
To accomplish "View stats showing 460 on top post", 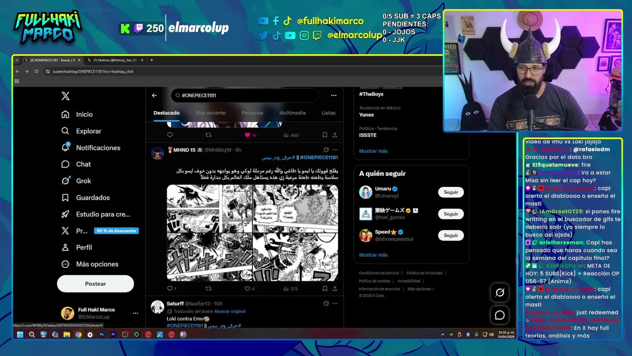I will point(291,135).
